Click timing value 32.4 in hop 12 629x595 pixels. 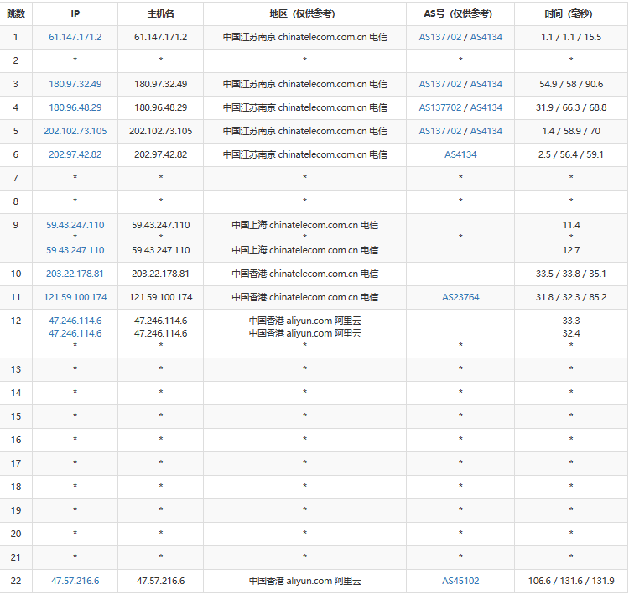pos(571,333)
